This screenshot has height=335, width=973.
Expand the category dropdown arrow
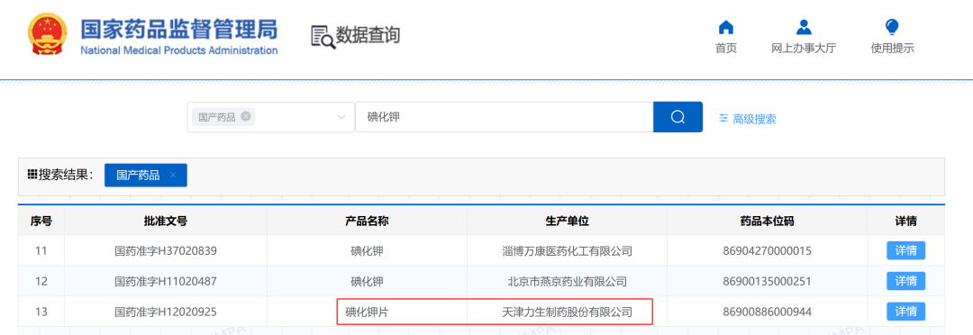pos(341,117)
